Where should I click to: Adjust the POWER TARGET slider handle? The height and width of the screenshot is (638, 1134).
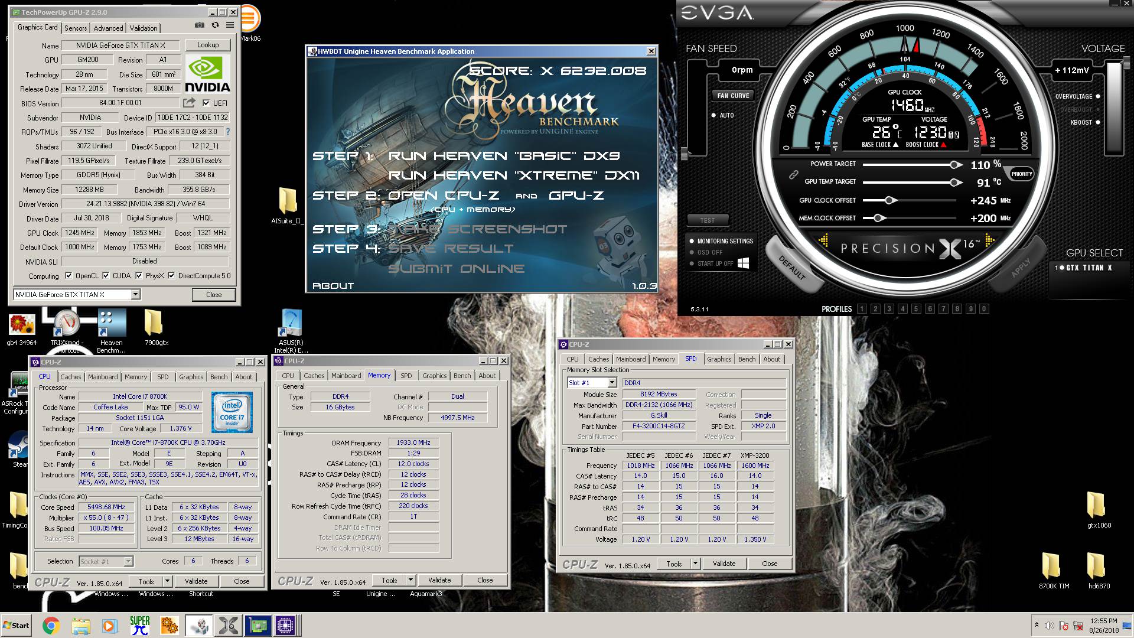(955, 164)
